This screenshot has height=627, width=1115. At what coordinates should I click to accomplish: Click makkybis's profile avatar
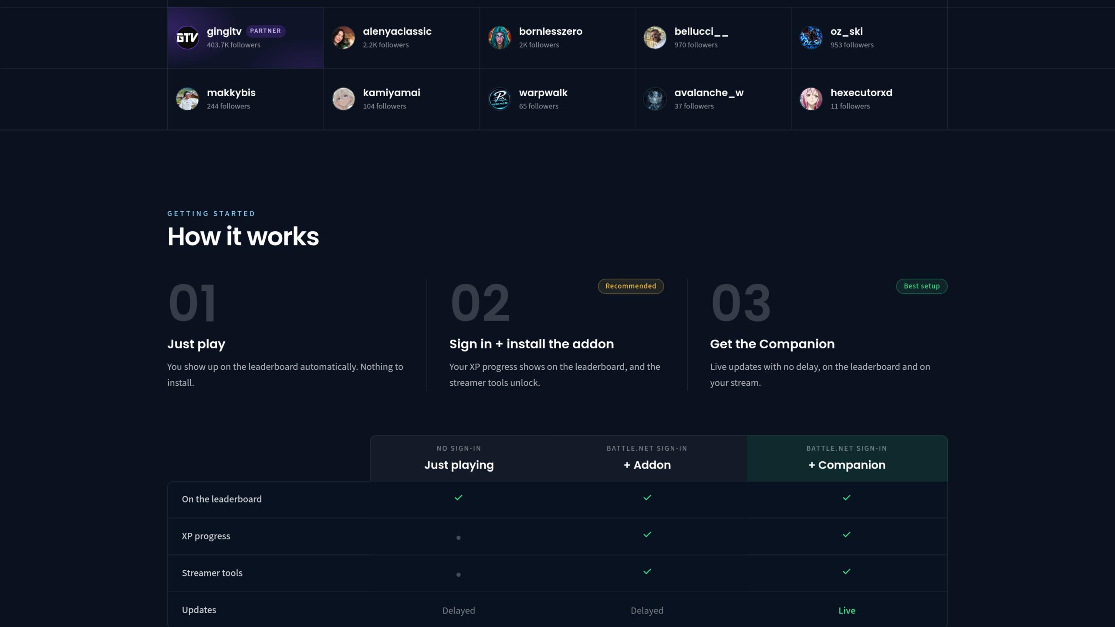pyautogui.click(x=187, y=99)
